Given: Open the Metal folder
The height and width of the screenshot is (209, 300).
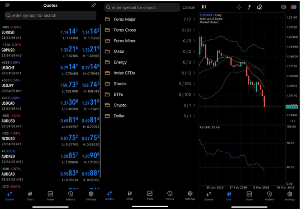Looking at the screenshot, I should point(150,51).
